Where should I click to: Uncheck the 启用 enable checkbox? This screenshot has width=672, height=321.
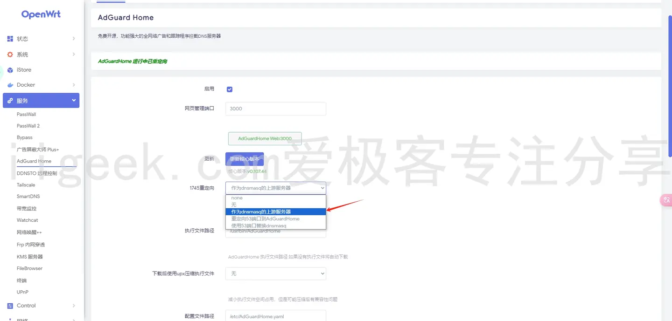tap(229, 89)
